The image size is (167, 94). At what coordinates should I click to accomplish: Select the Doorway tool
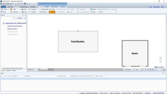32,9
